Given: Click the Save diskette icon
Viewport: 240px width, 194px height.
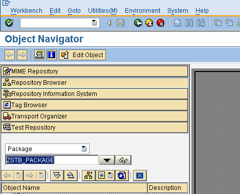Looking at the screenshot, I should [x=120, y=23].
